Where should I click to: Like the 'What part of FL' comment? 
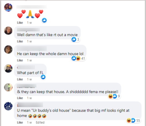tap(20, 79)
